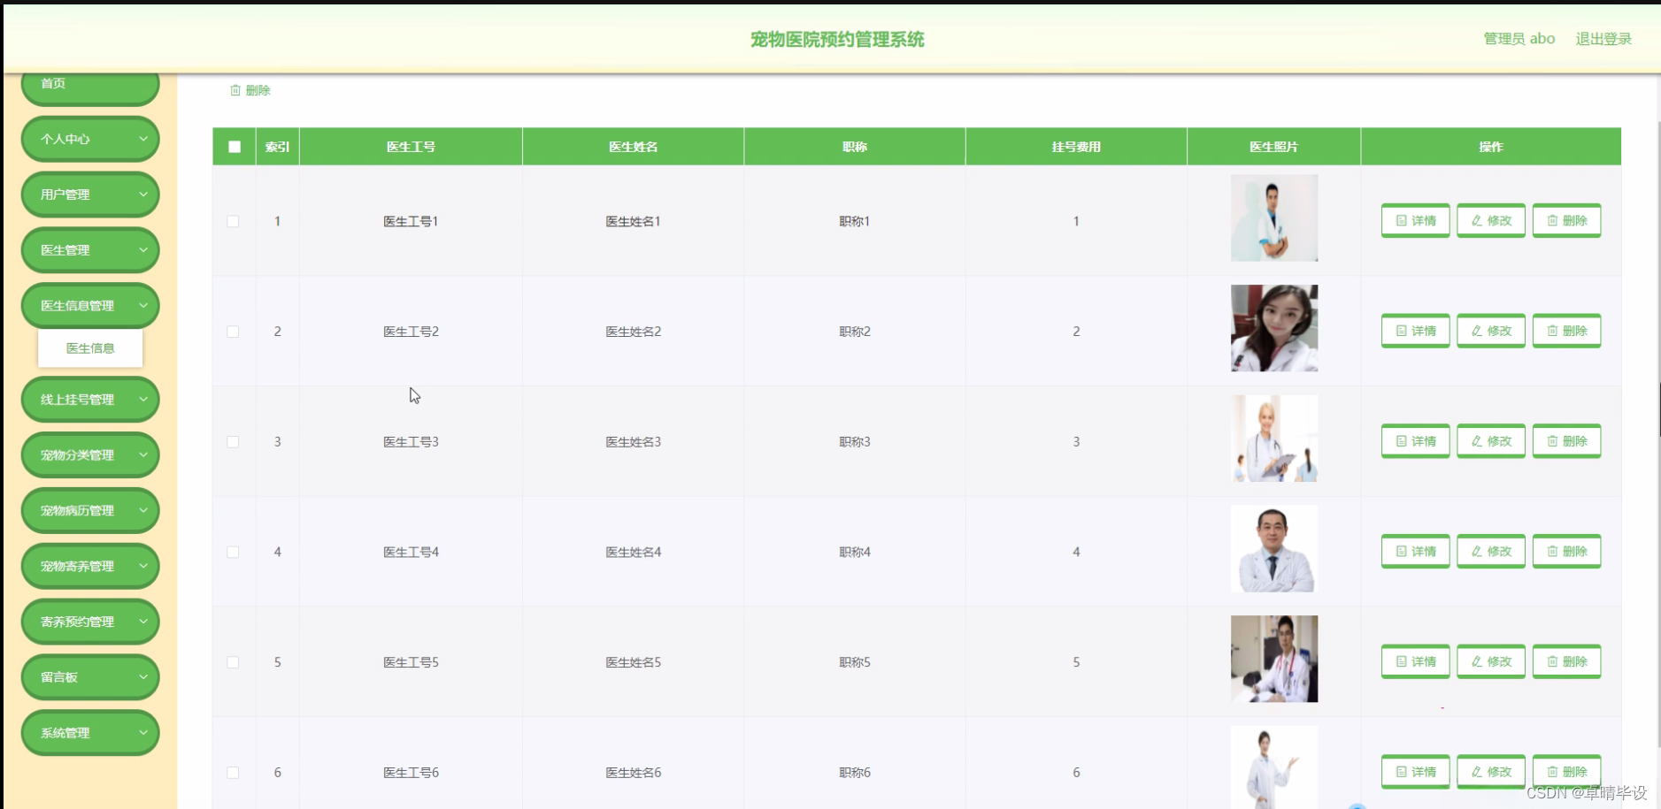Expand the 用户管理 sidebar menu
Screen dimensions: 1661x809
(x=89, y=194)
